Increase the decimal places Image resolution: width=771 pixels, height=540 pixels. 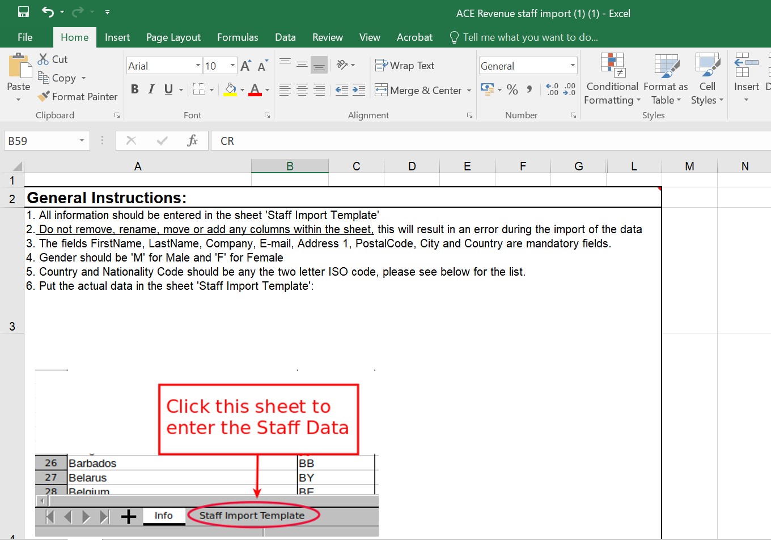coord(552,89)
